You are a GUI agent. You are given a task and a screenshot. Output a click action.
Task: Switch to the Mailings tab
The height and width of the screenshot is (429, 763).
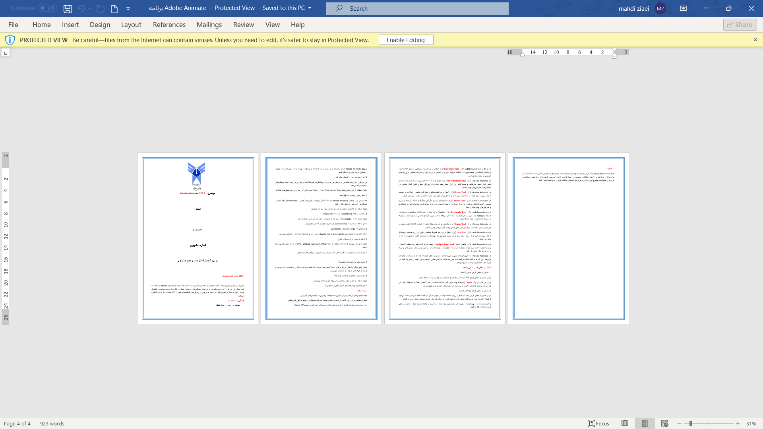click(209, 25)
